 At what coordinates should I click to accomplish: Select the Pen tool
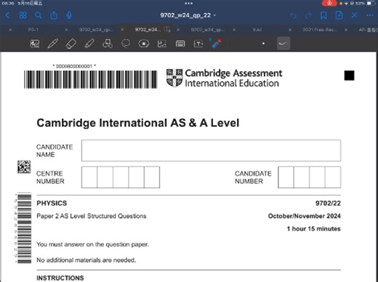point(52,43)
